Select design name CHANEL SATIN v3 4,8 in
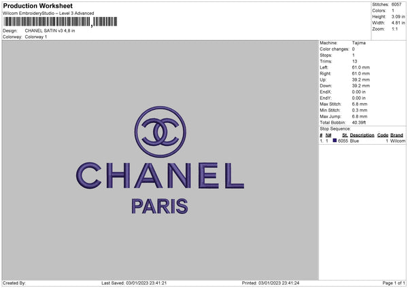 [x=50, y=31]
